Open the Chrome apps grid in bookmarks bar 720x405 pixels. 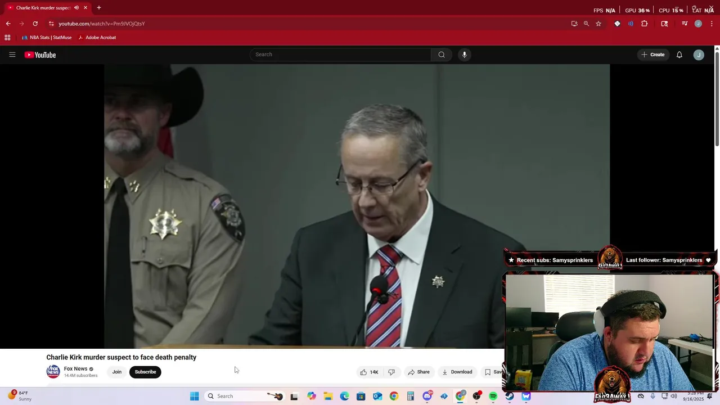coord(7,38)
